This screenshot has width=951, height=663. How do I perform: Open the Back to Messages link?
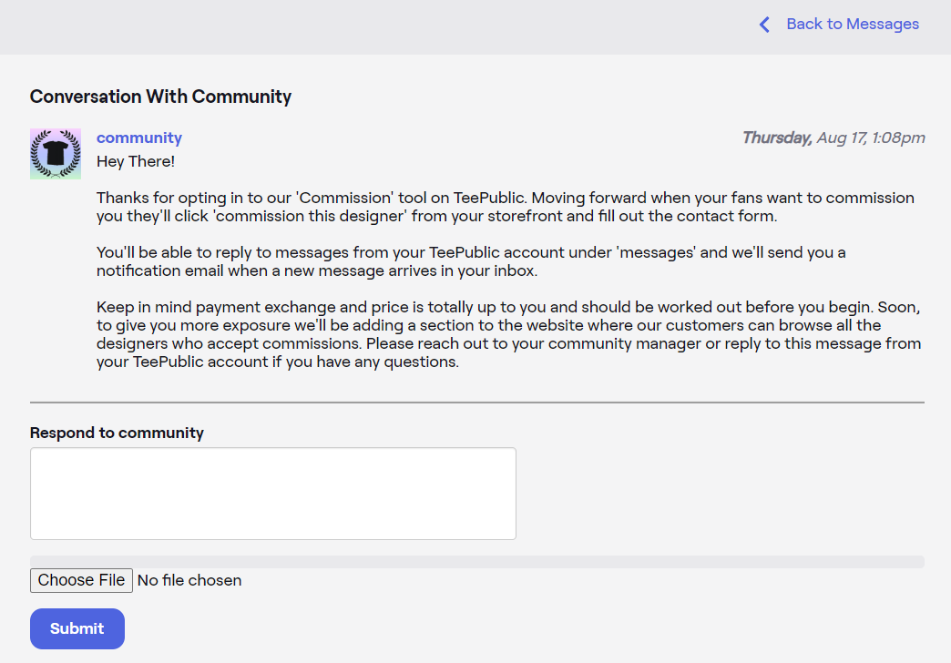click(x=852, y=25)
